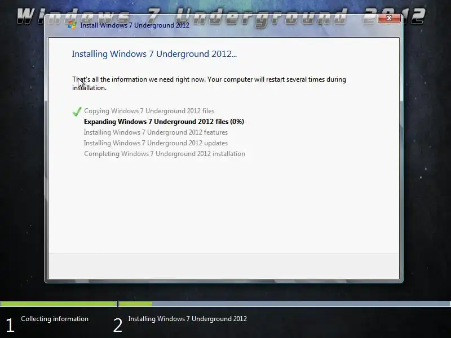The image size is (451, 338).
Task: Click the "Expanding Windows 7 Underground 2012 files (0%)" step
Action: (x=164, y=122)
